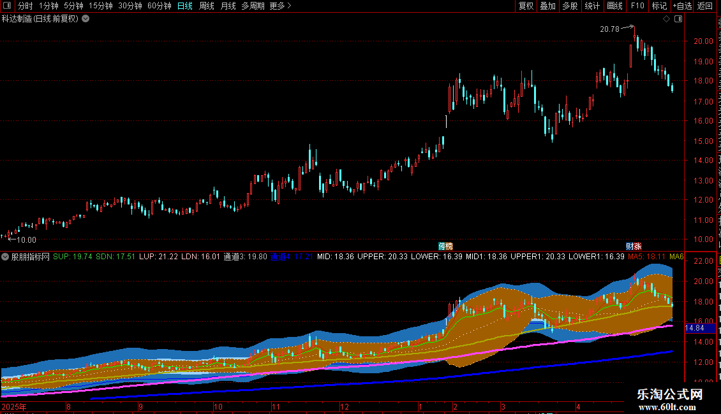The height and width of the screenshot is (414, 721).
Task: Click the 2025年 date axis label
Action: [x=14, y=406]
